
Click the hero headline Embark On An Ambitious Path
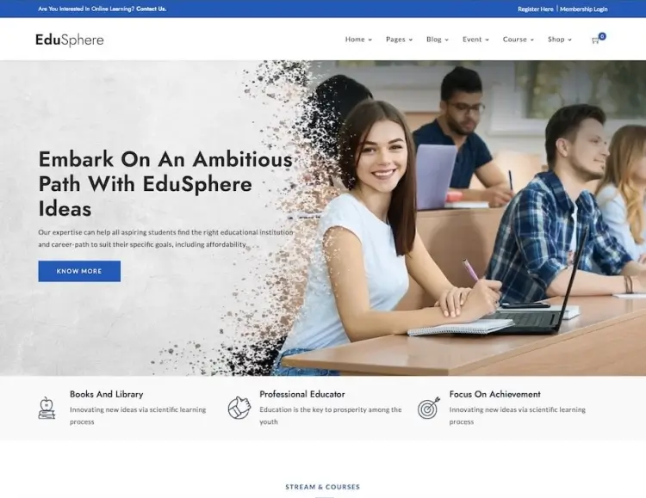pos(165,184)
